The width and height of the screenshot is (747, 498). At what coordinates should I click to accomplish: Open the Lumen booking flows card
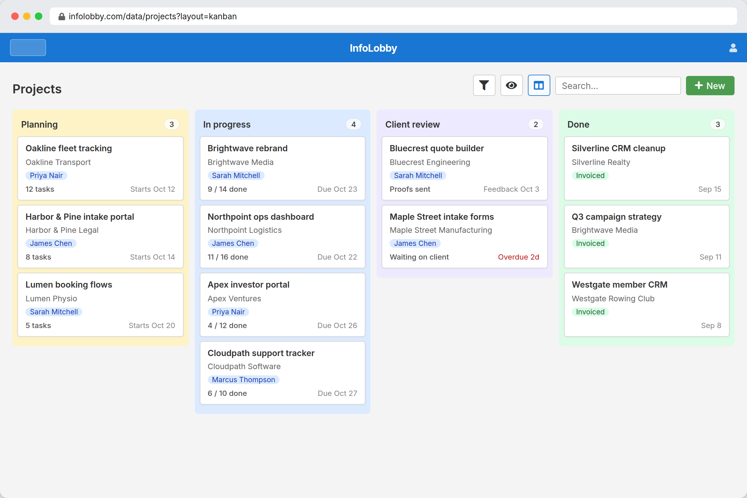(100, 305)
